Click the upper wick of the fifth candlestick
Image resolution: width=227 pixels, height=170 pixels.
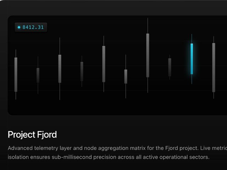pos(104,41)
